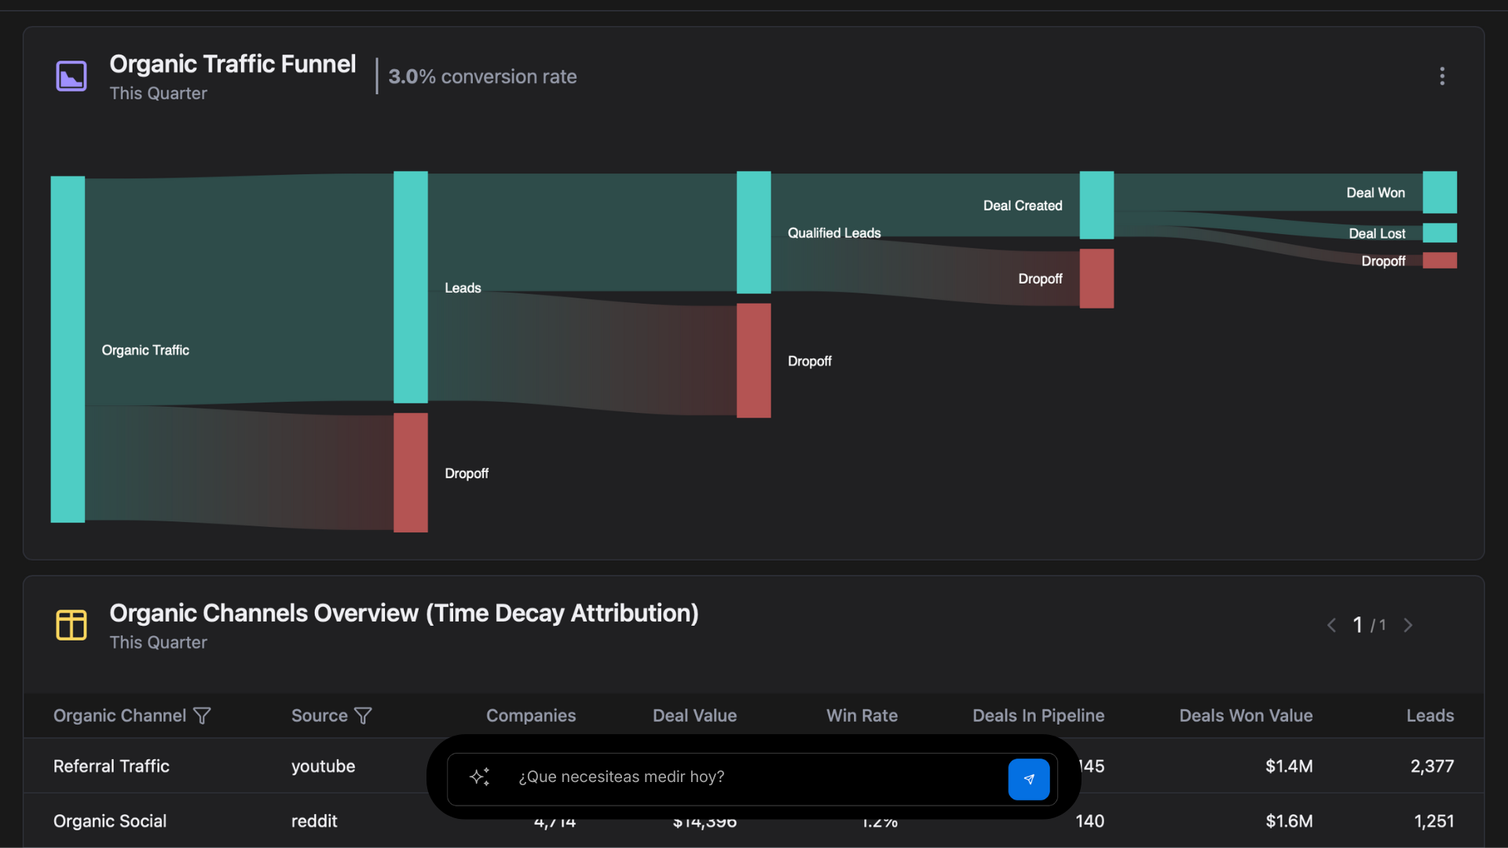Open the funnel card three-dot menu
1508x848 pixels.
(1441, 76)
